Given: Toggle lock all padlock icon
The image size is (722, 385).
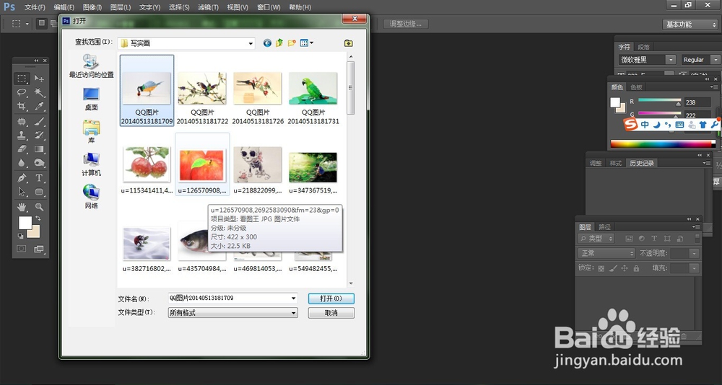Looking at the screenshot, I should [636, 268].
